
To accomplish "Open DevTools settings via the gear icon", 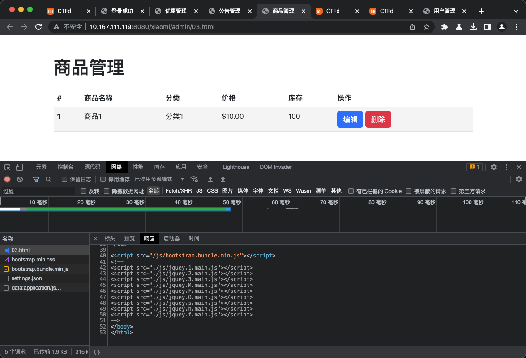I will [493, 167].
